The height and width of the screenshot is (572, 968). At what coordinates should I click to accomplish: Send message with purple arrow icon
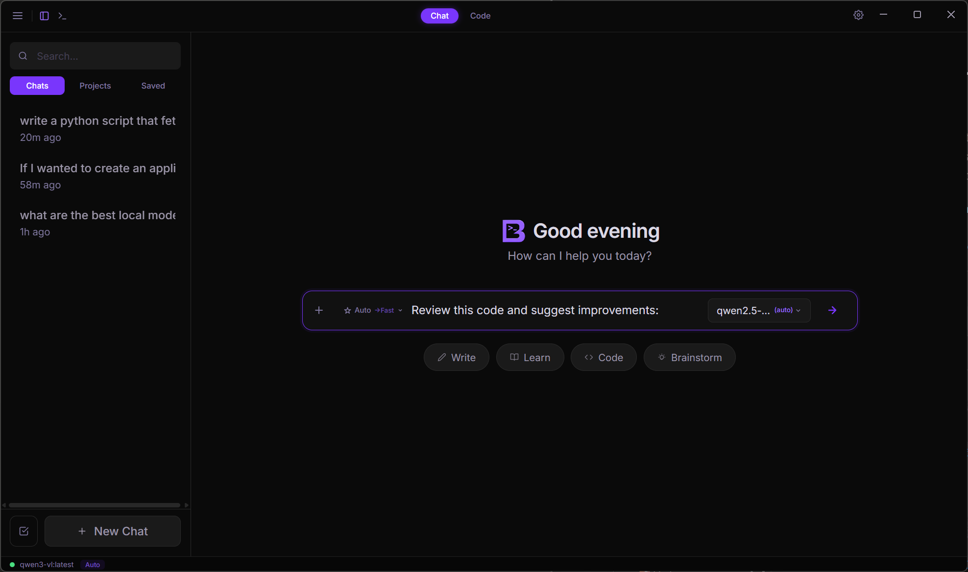point(832,310)
